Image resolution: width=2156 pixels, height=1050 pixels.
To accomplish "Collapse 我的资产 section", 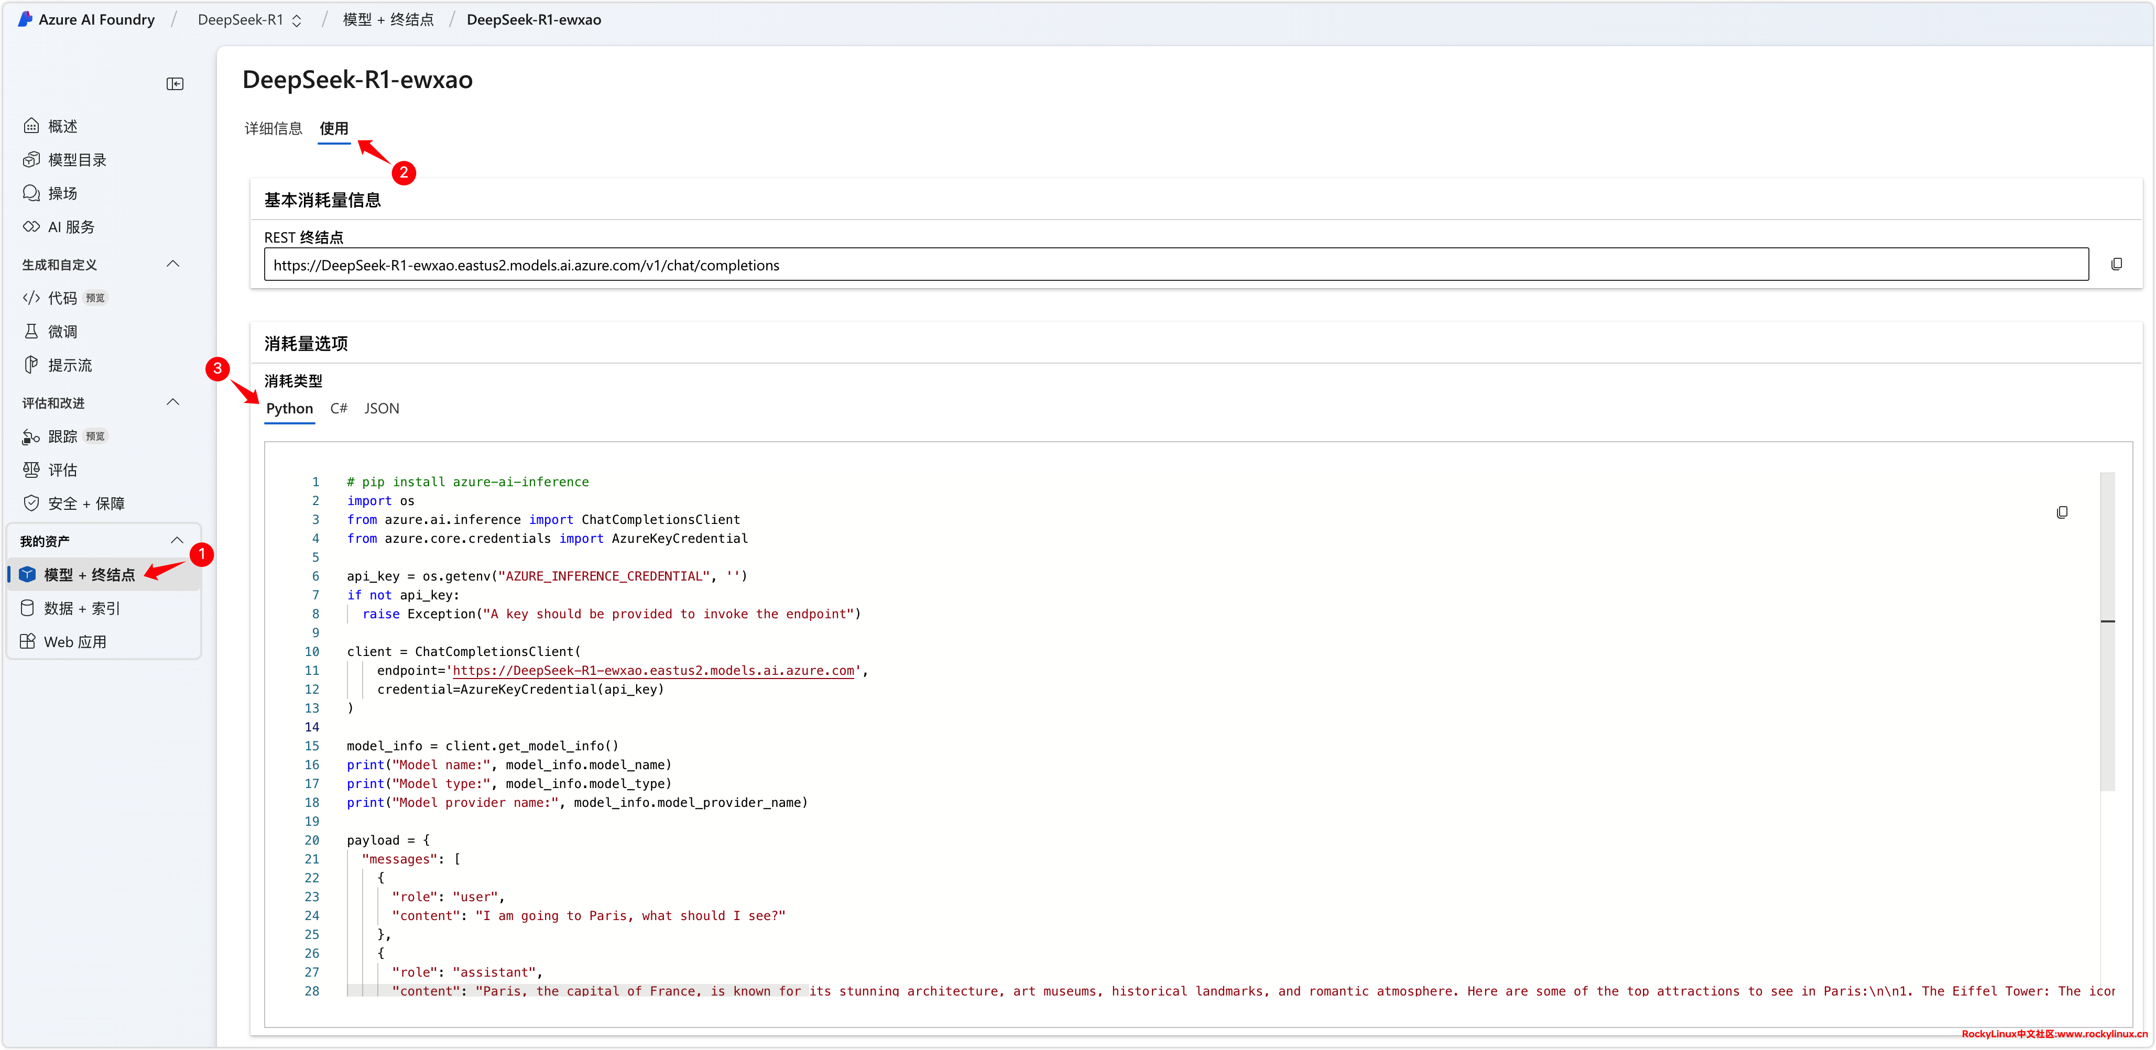I will pos(177,541).
